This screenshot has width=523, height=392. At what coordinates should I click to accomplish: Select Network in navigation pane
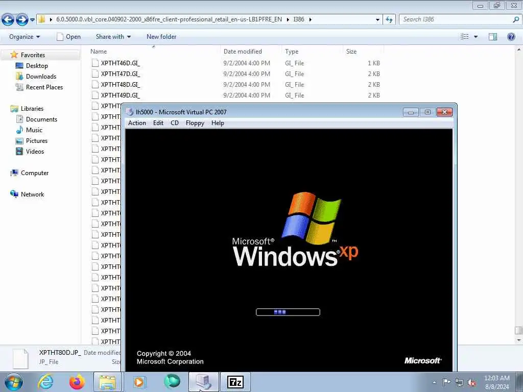coord(32,194)
